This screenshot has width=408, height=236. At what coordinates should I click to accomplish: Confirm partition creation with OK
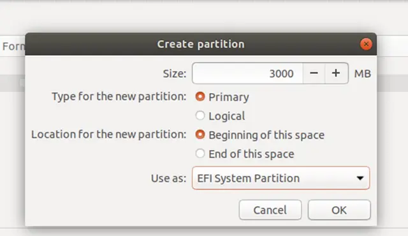pyautogui.click(x=339, y=210)
